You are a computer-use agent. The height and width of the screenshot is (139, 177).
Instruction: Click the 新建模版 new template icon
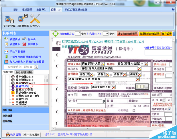pyautogui.click(x=7, y=44)
